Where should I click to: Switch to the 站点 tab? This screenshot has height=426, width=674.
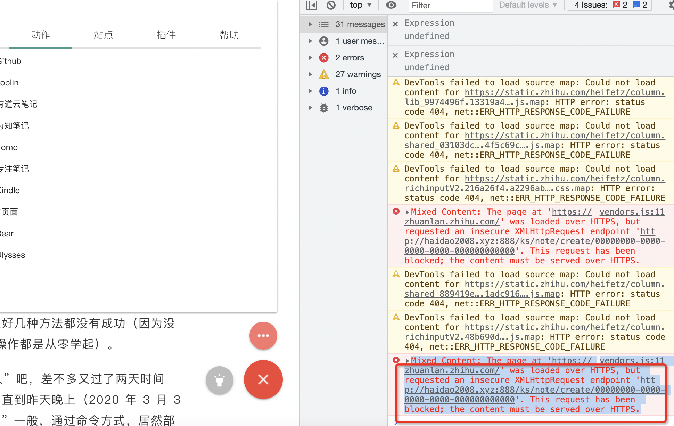coord(103,35)
